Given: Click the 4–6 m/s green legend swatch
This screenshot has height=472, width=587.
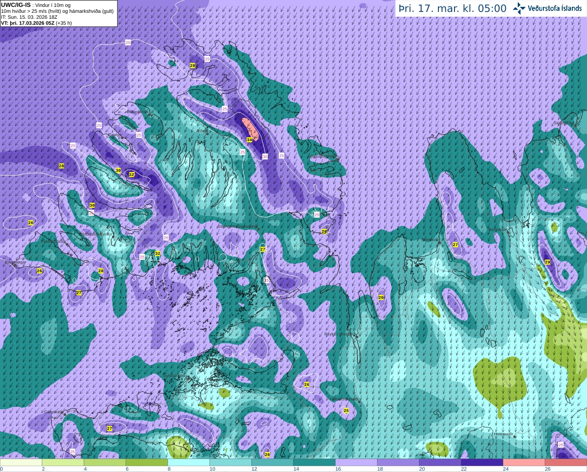Looking at the screenshot, I should [x=105, y=462].
